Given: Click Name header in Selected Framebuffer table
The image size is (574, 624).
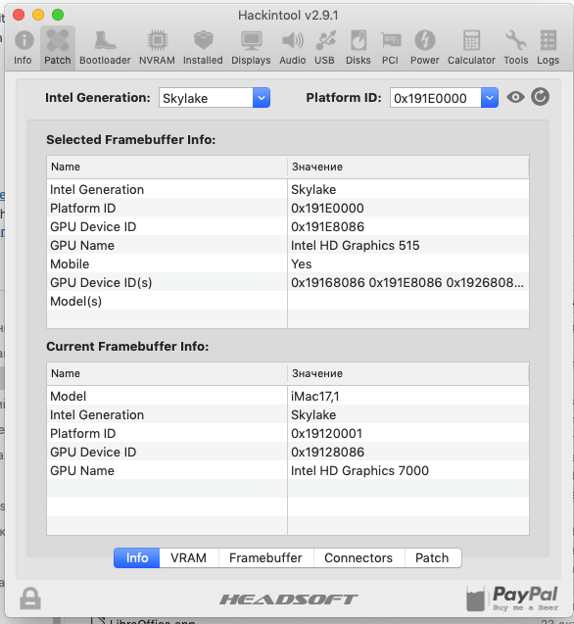Looking at the screenshot, I should [x=167, y=167].
